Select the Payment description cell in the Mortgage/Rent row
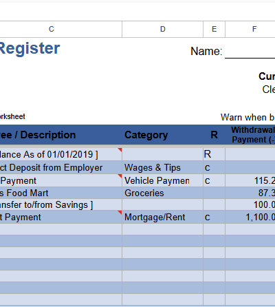The image size is (275, 307). pyautogui.click(x=60, y=217)
